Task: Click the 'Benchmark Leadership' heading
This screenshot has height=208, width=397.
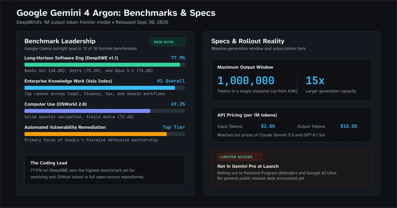Action: 60,41
